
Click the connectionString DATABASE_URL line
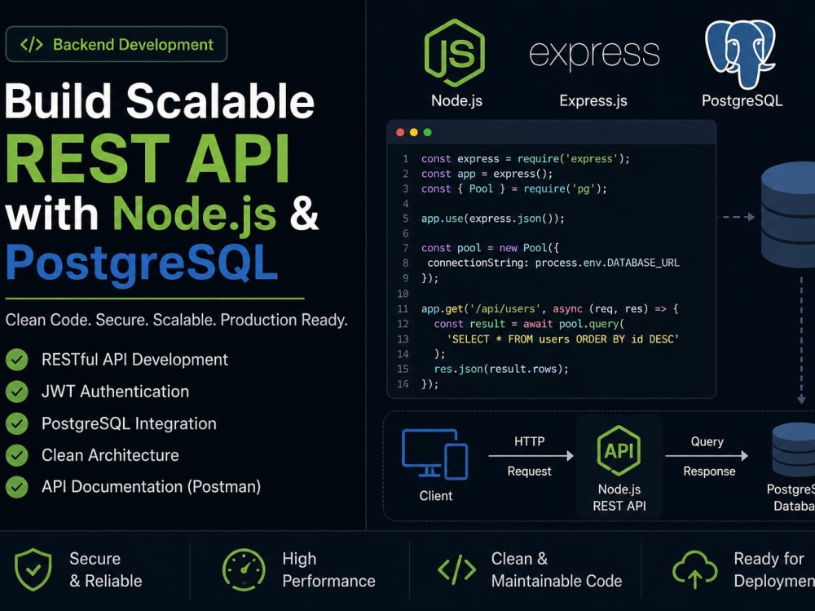tap(553, 263)
